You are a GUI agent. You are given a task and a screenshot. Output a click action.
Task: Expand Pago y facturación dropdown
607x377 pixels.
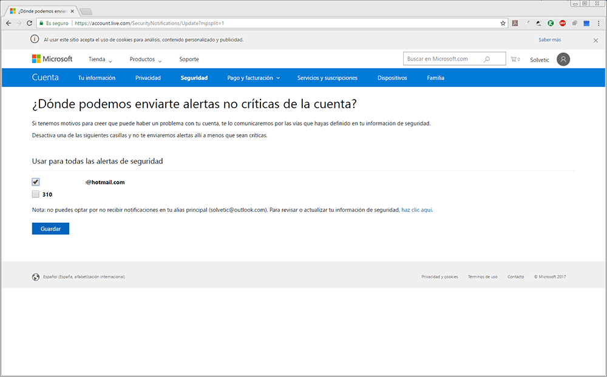[254, 78]
